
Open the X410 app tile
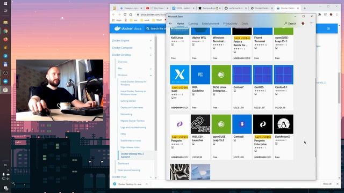pos(180,87)
